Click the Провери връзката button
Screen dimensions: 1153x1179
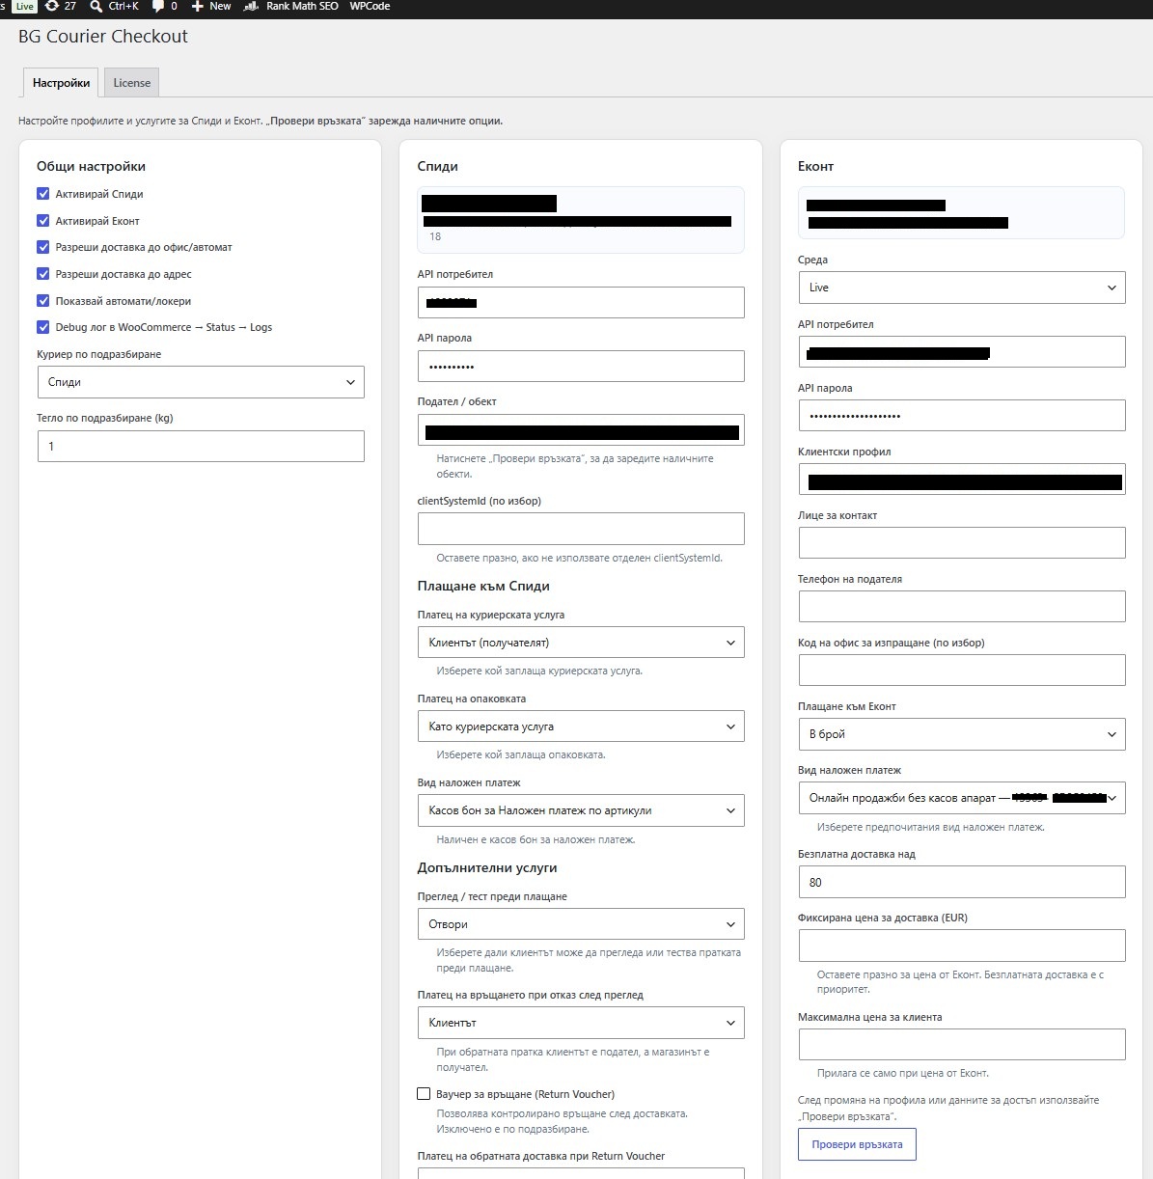tap(857, 1144)
